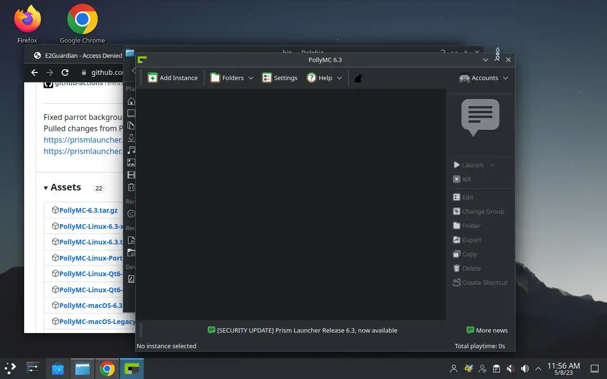This screenshot has height=379, width=607.
Task: Download PollyMC-6.3.tar.gz asset
Action: (88, 210)
